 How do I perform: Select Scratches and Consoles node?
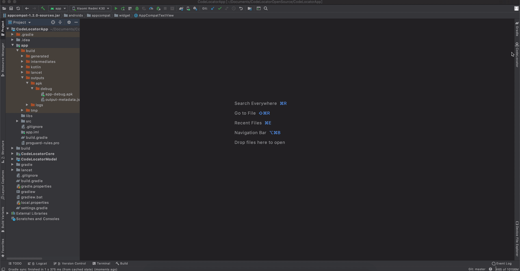(x=35, y=219)
